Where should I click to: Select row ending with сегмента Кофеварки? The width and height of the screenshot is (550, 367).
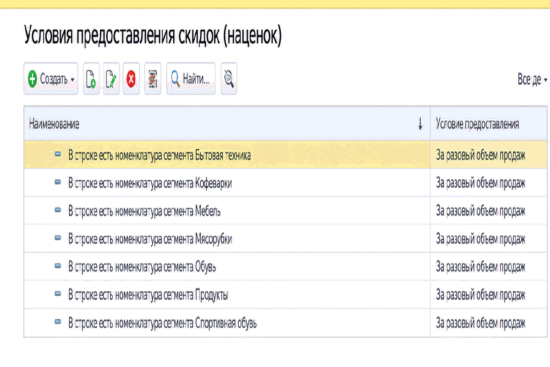pos(286,183)
